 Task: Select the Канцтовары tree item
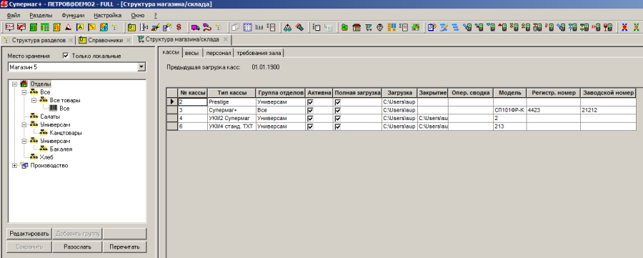click(x=66, y=133)
